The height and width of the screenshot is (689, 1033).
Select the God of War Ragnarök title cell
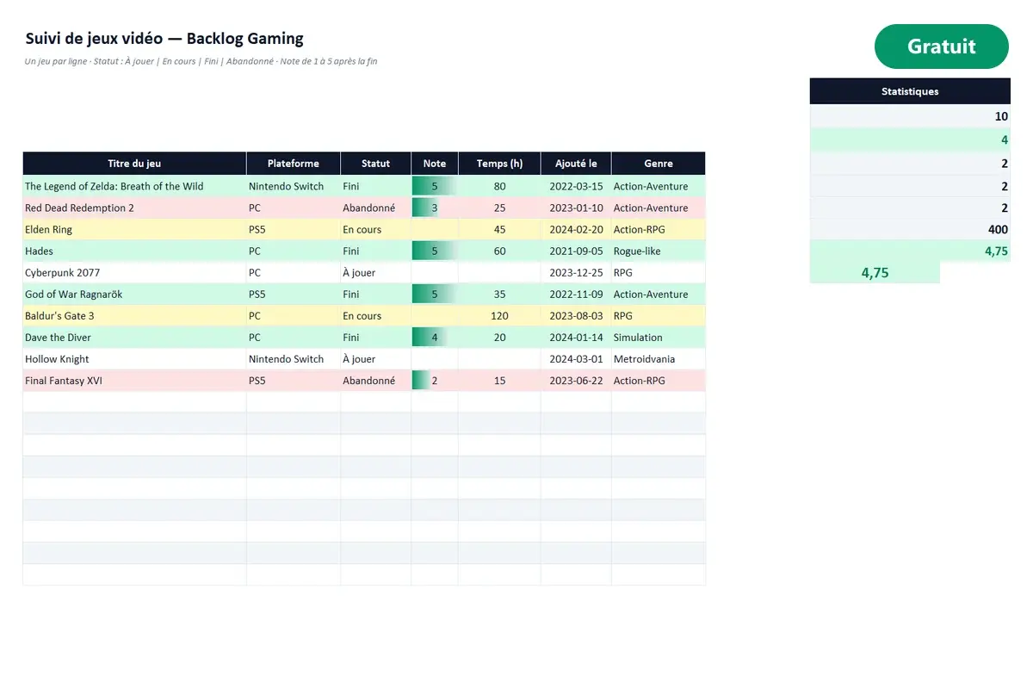pyautogui.click(x=134, y=295)
